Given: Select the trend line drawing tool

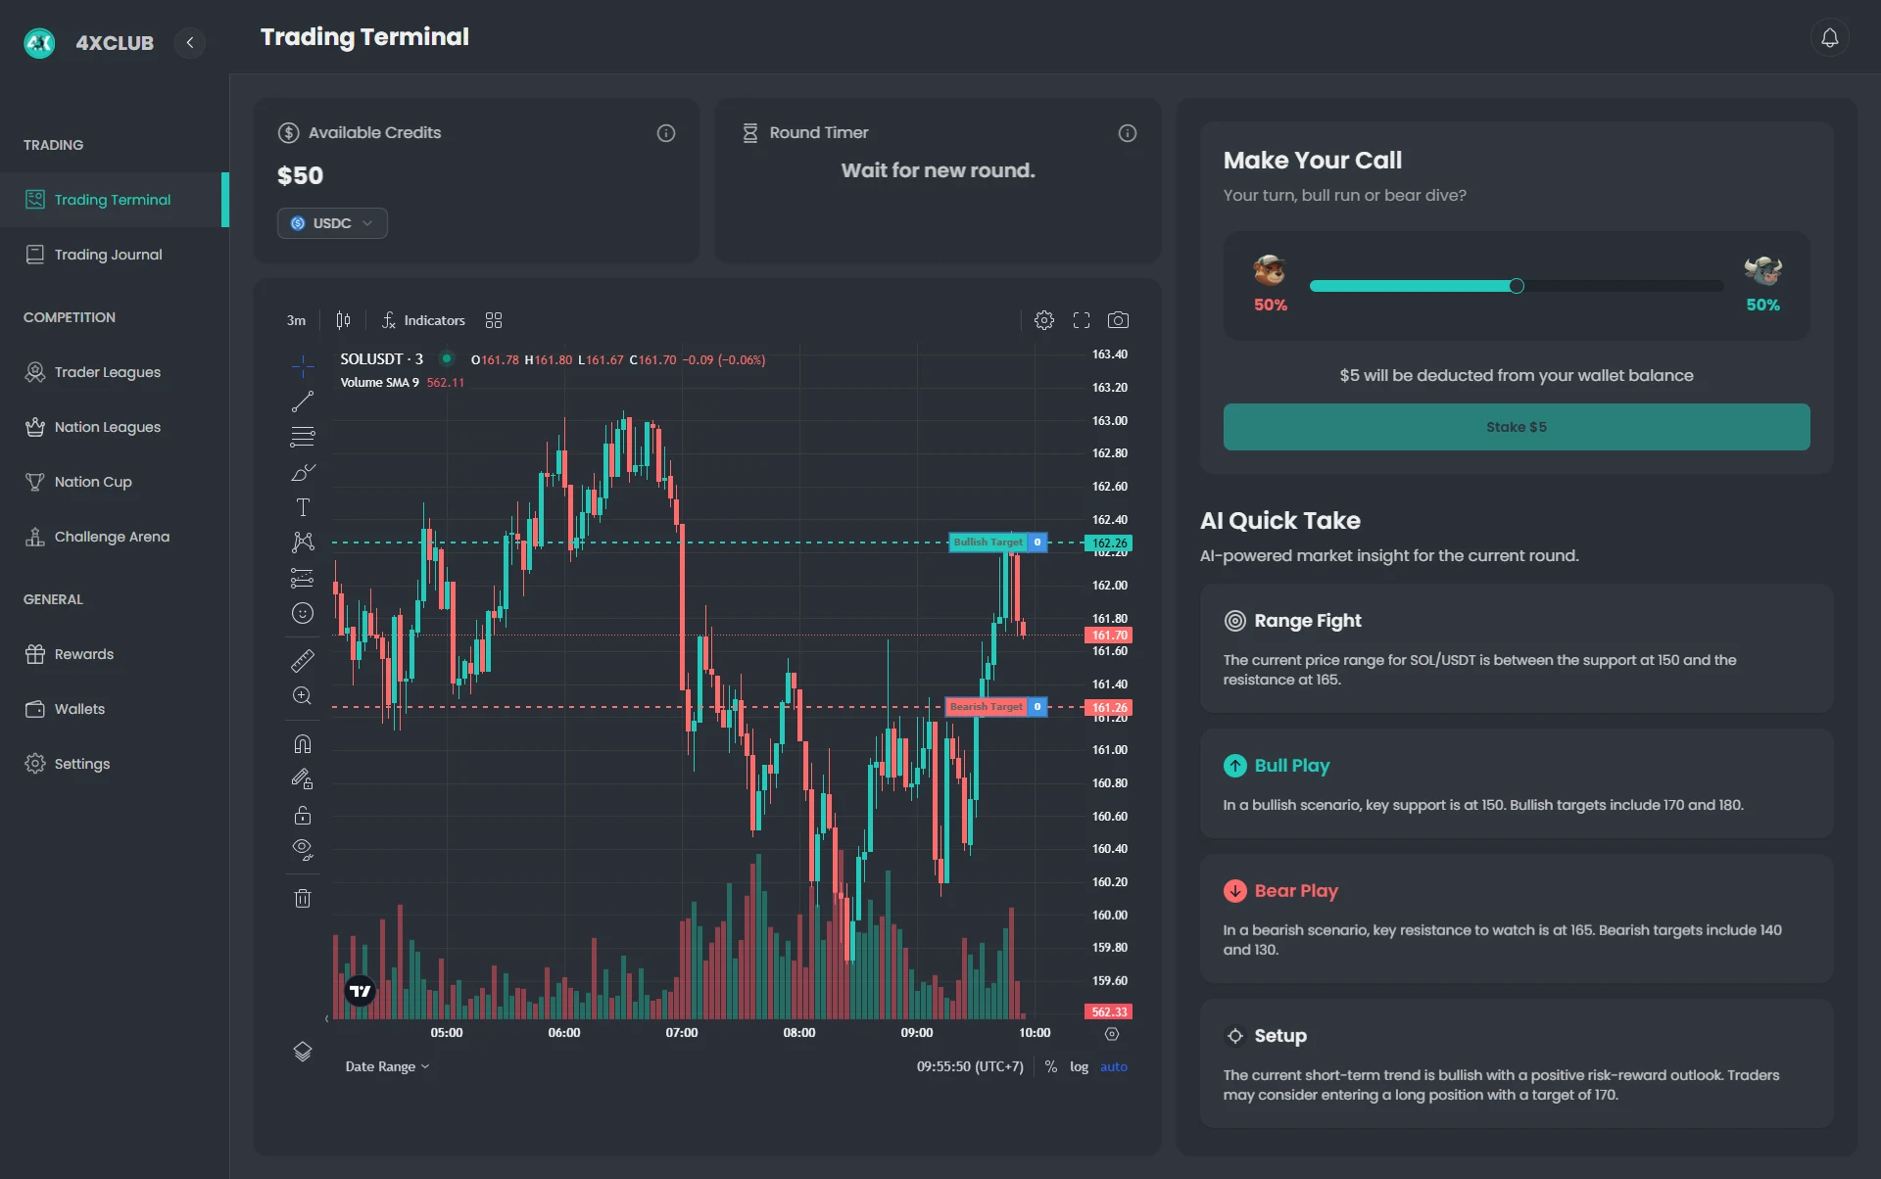Looking at the screenshot, I should click(303, 401).
